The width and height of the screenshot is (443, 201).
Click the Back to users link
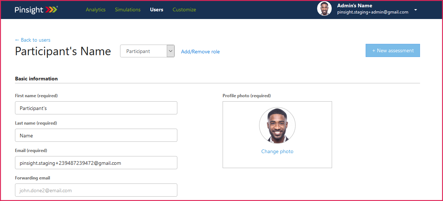(33, 40)
